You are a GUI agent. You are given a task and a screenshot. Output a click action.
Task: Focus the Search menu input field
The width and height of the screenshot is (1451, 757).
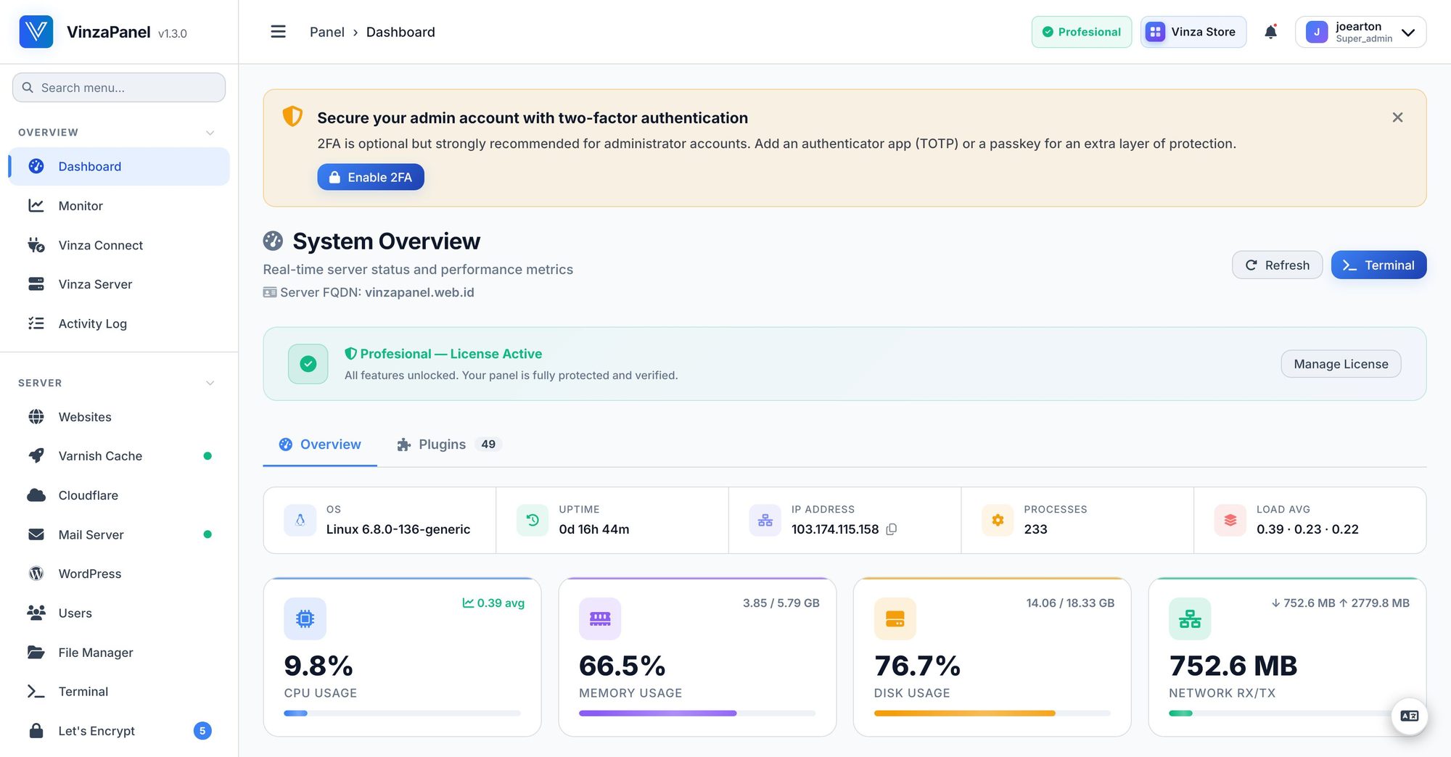119,88
